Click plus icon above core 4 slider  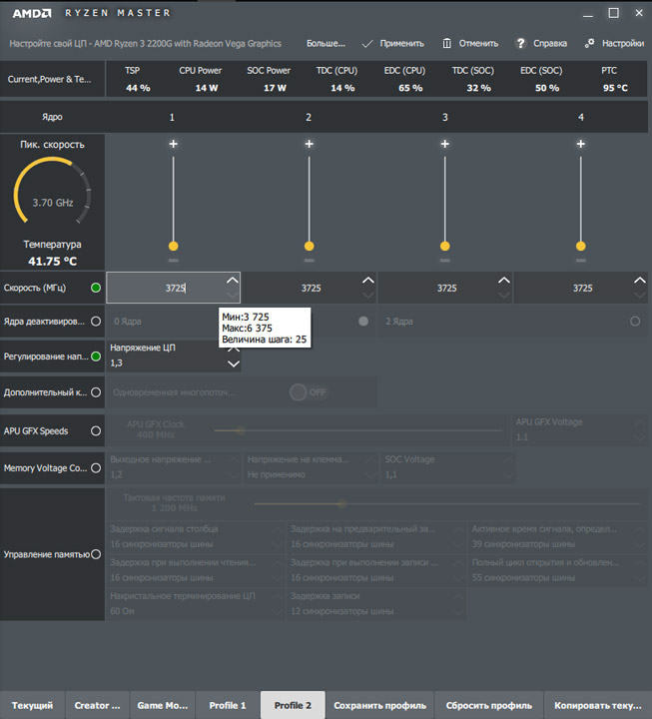pyautogui.click(x=581, y=145)
